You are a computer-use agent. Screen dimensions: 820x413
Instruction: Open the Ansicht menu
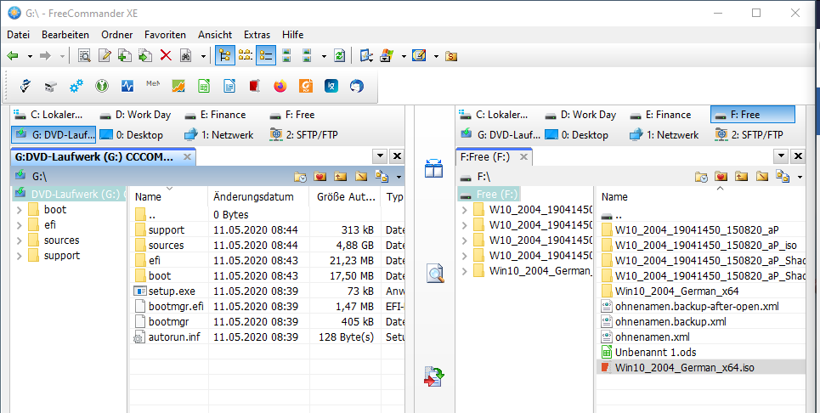tap(215, 35)
